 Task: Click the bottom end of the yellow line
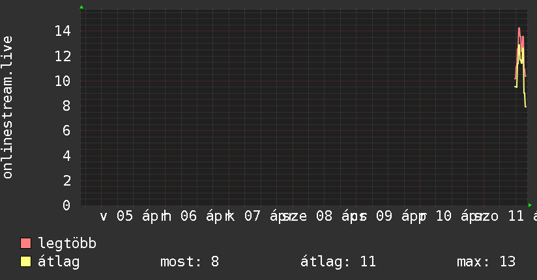(525, 106)
